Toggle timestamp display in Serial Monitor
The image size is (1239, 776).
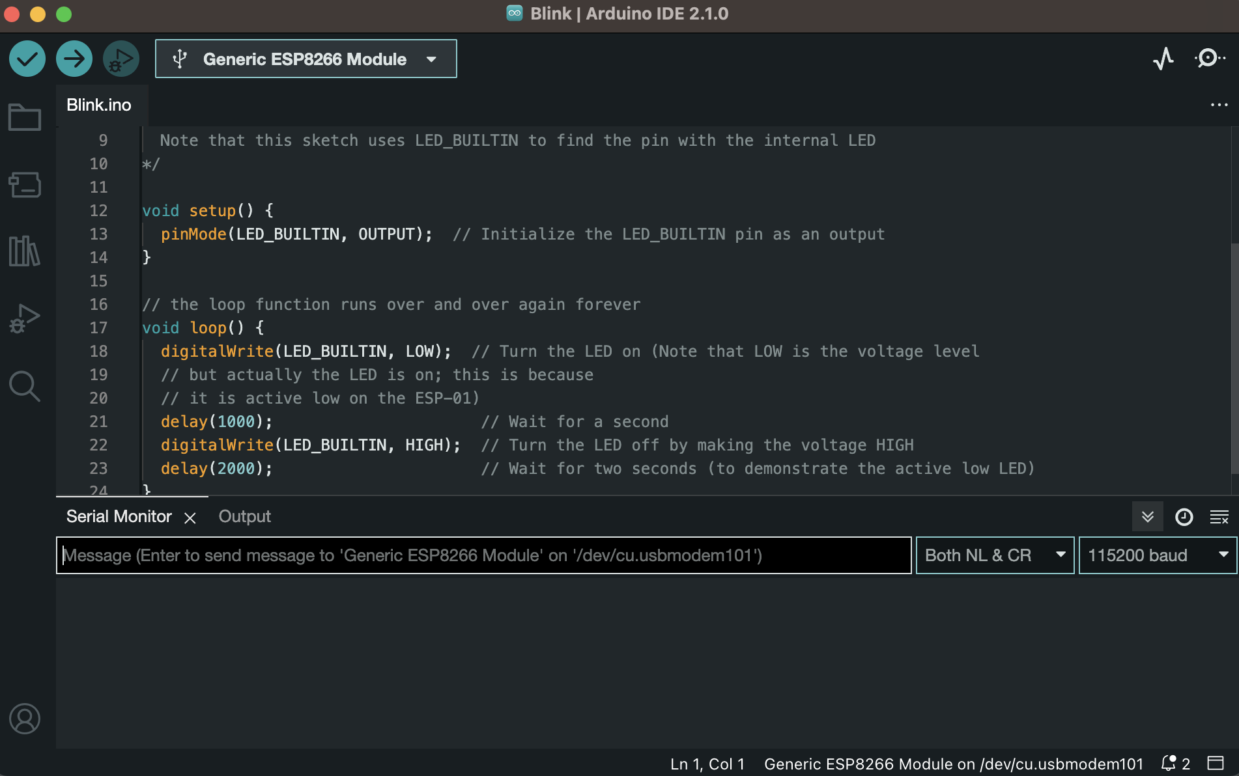(1184, 517)
